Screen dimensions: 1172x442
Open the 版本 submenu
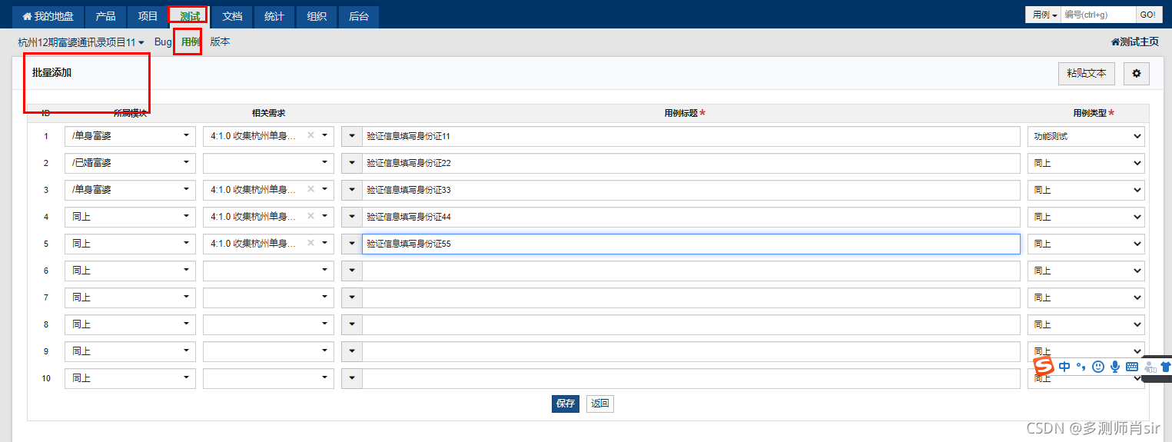coord(220,42)
